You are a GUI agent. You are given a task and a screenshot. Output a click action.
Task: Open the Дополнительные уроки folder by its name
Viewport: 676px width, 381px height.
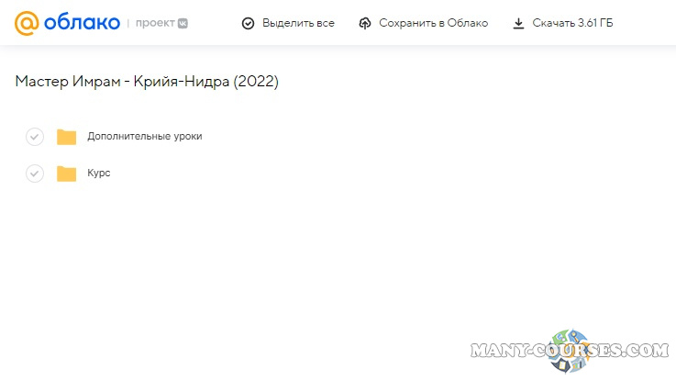[x=144, y=136]
